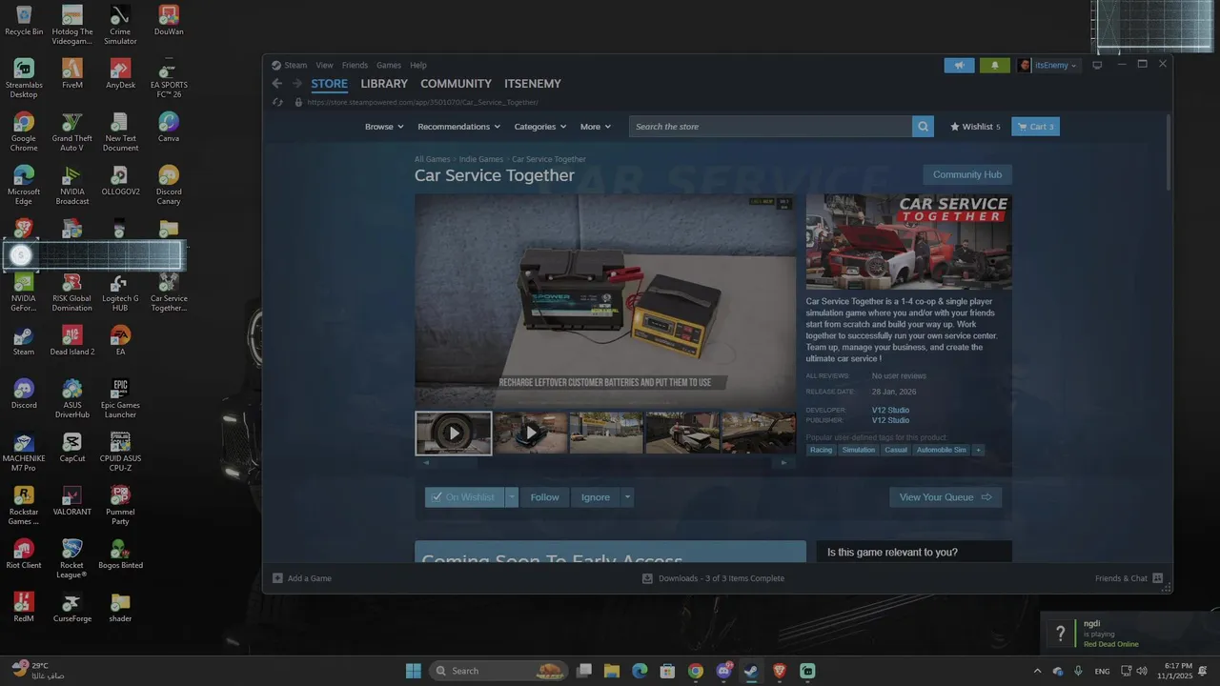The image size is (1220, 686).
Task: Open Steam notifications bell
Action: click(995, 66)
